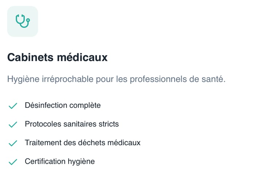Click the checkmark next to Protocoles sanitaires stricts
Image resolution: width=280 pixels, height=176 pixels.
(x=13, y=124)
